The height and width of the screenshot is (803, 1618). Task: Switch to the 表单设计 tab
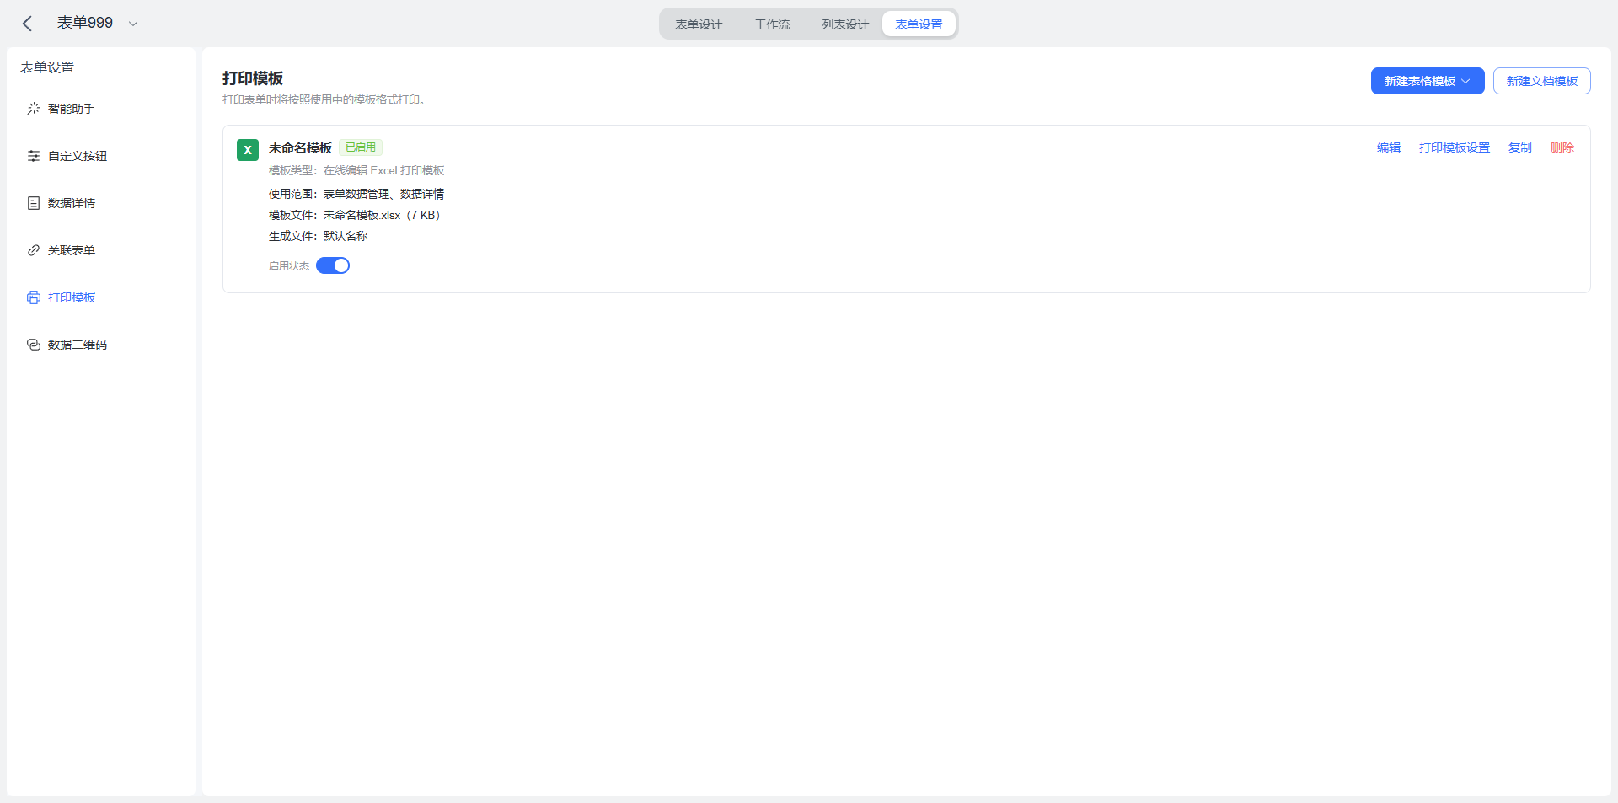pos(699,24)
